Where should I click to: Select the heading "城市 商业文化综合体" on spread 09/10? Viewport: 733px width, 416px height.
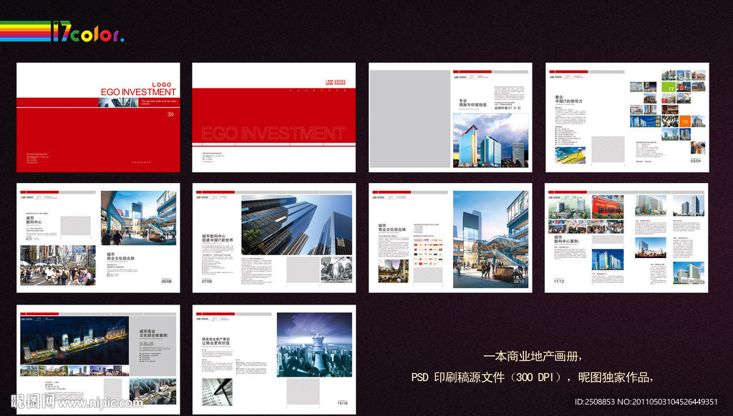click(x=392, y=227)
